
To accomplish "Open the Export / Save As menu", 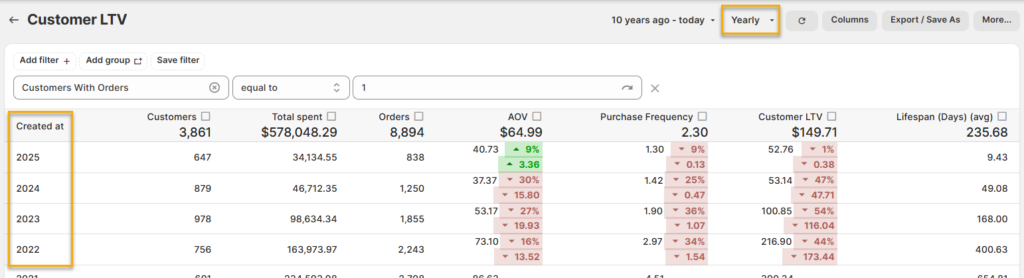I will pos(925,20).
